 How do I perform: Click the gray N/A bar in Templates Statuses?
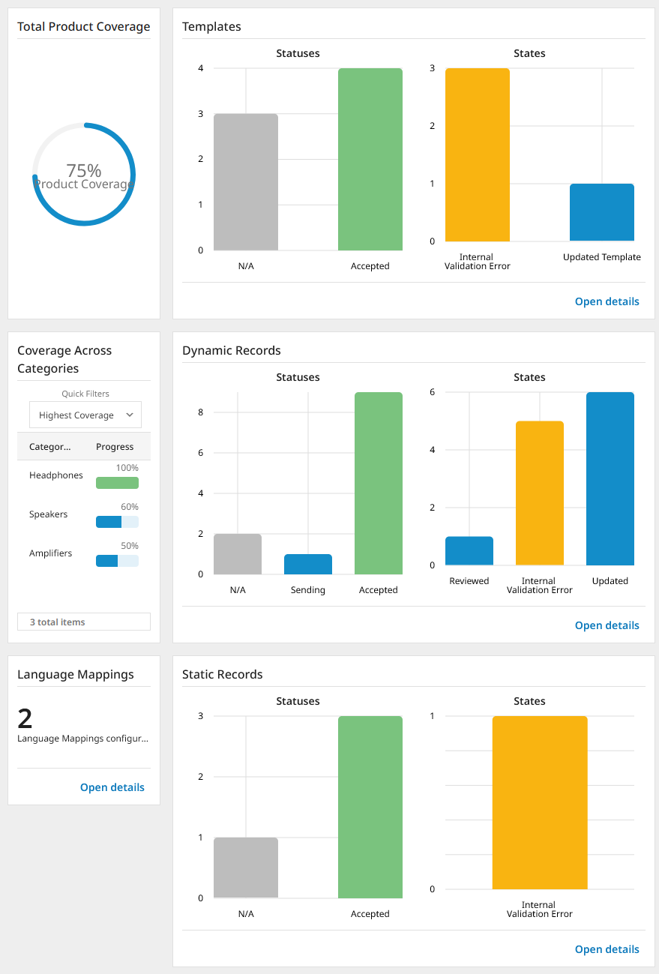(x=246, y=182)
